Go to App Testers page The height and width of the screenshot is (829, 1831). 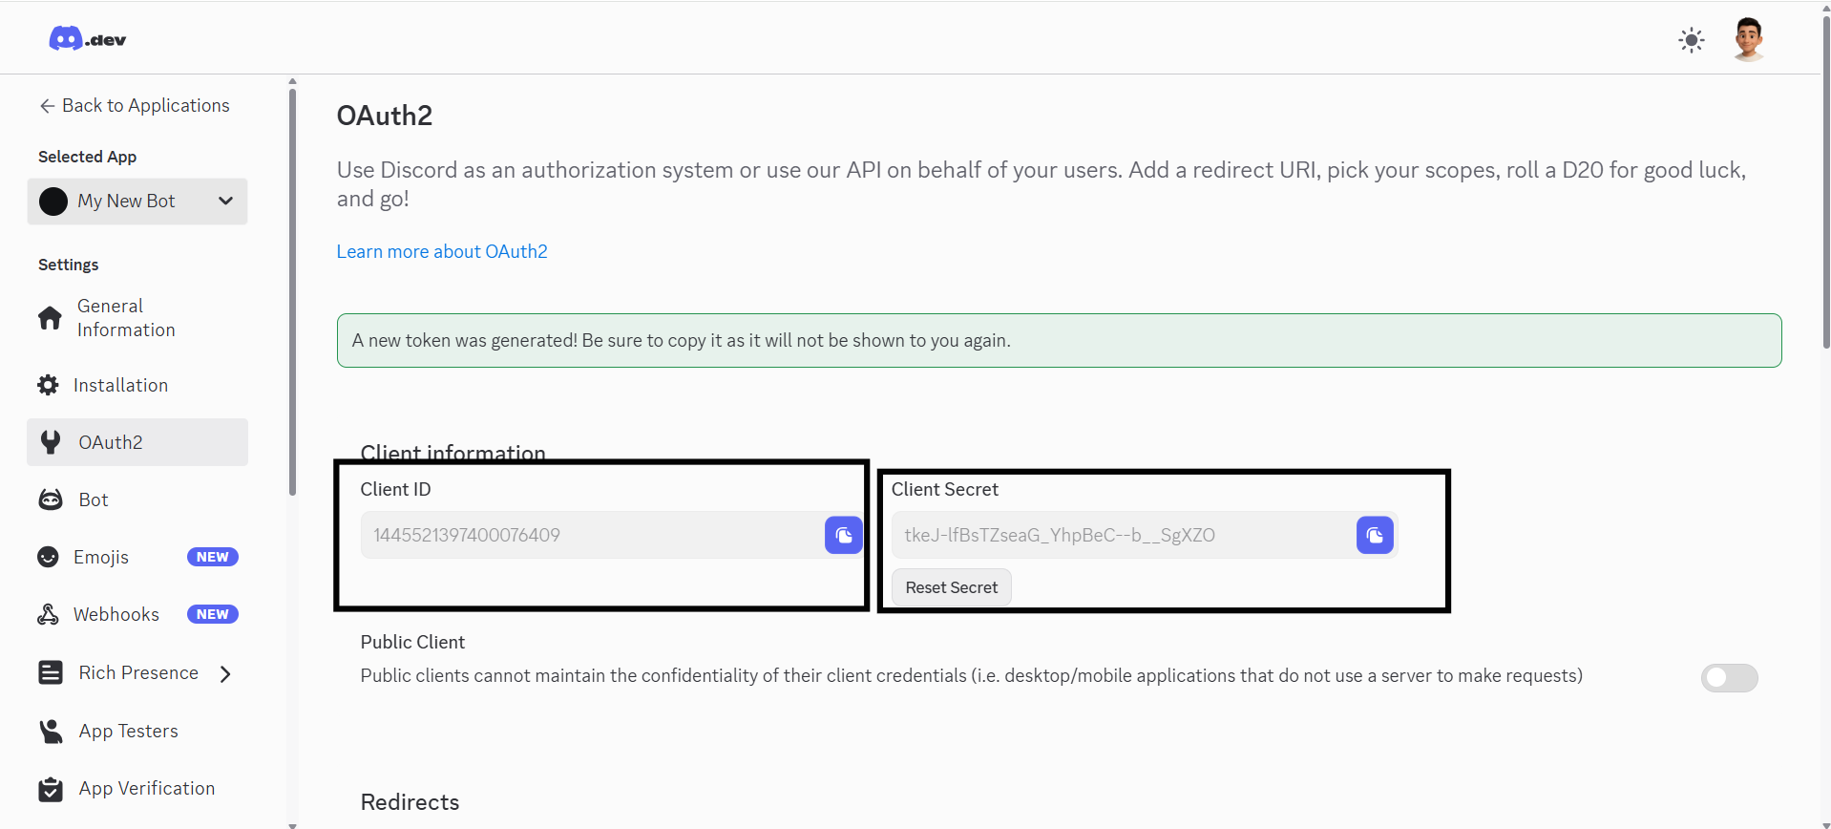point(128,731)
